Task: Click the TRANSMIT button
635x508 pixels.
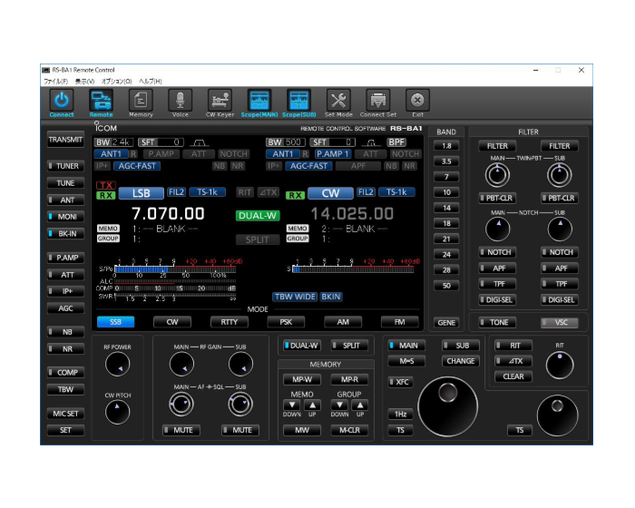Action: [65, 140]
